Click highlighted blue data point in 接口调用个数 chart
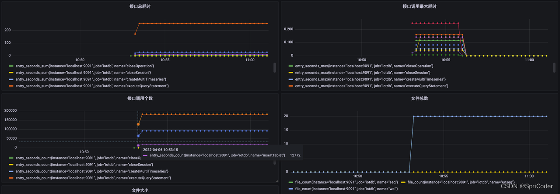This screenshot has height=194, width=560. point(138,136)
